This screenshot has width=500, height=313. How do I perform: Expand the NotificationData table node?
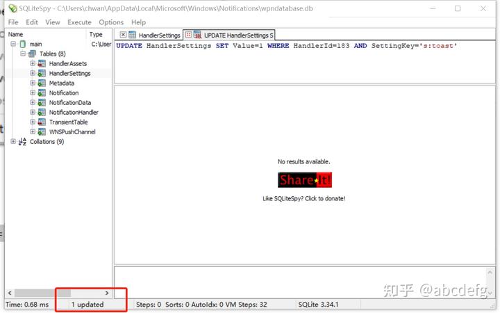click(33, 102)
